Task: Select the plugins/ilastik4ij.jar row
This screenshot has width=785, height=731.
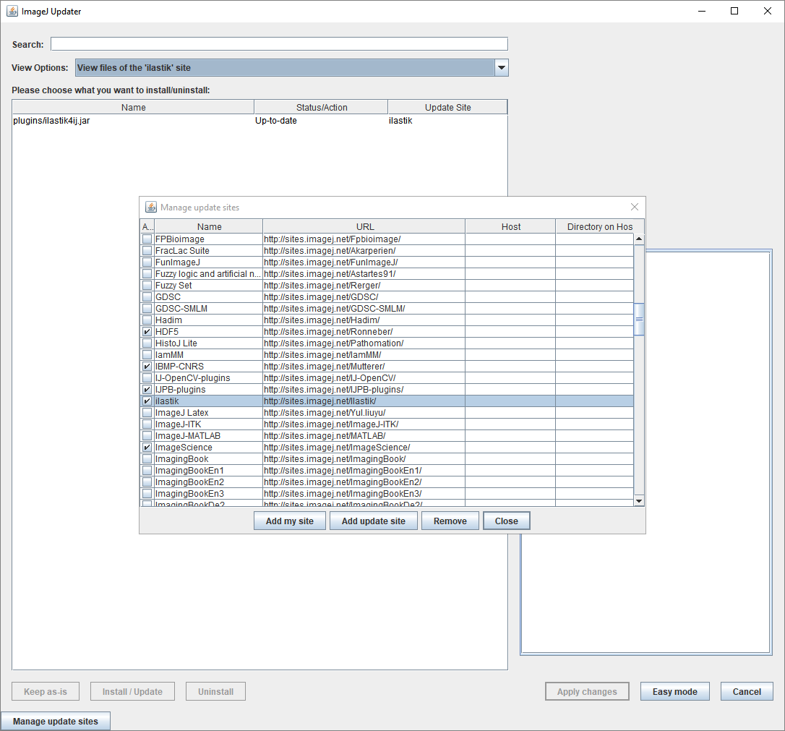Action: pyautogui.click(x=133, y=121)
